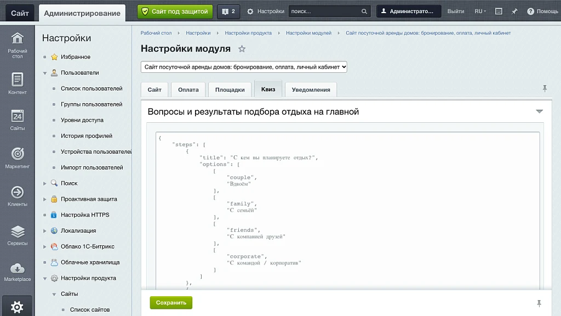Open Список сайтов tree item
Viewport: 561px width, 316px height.
click(90, 309)
